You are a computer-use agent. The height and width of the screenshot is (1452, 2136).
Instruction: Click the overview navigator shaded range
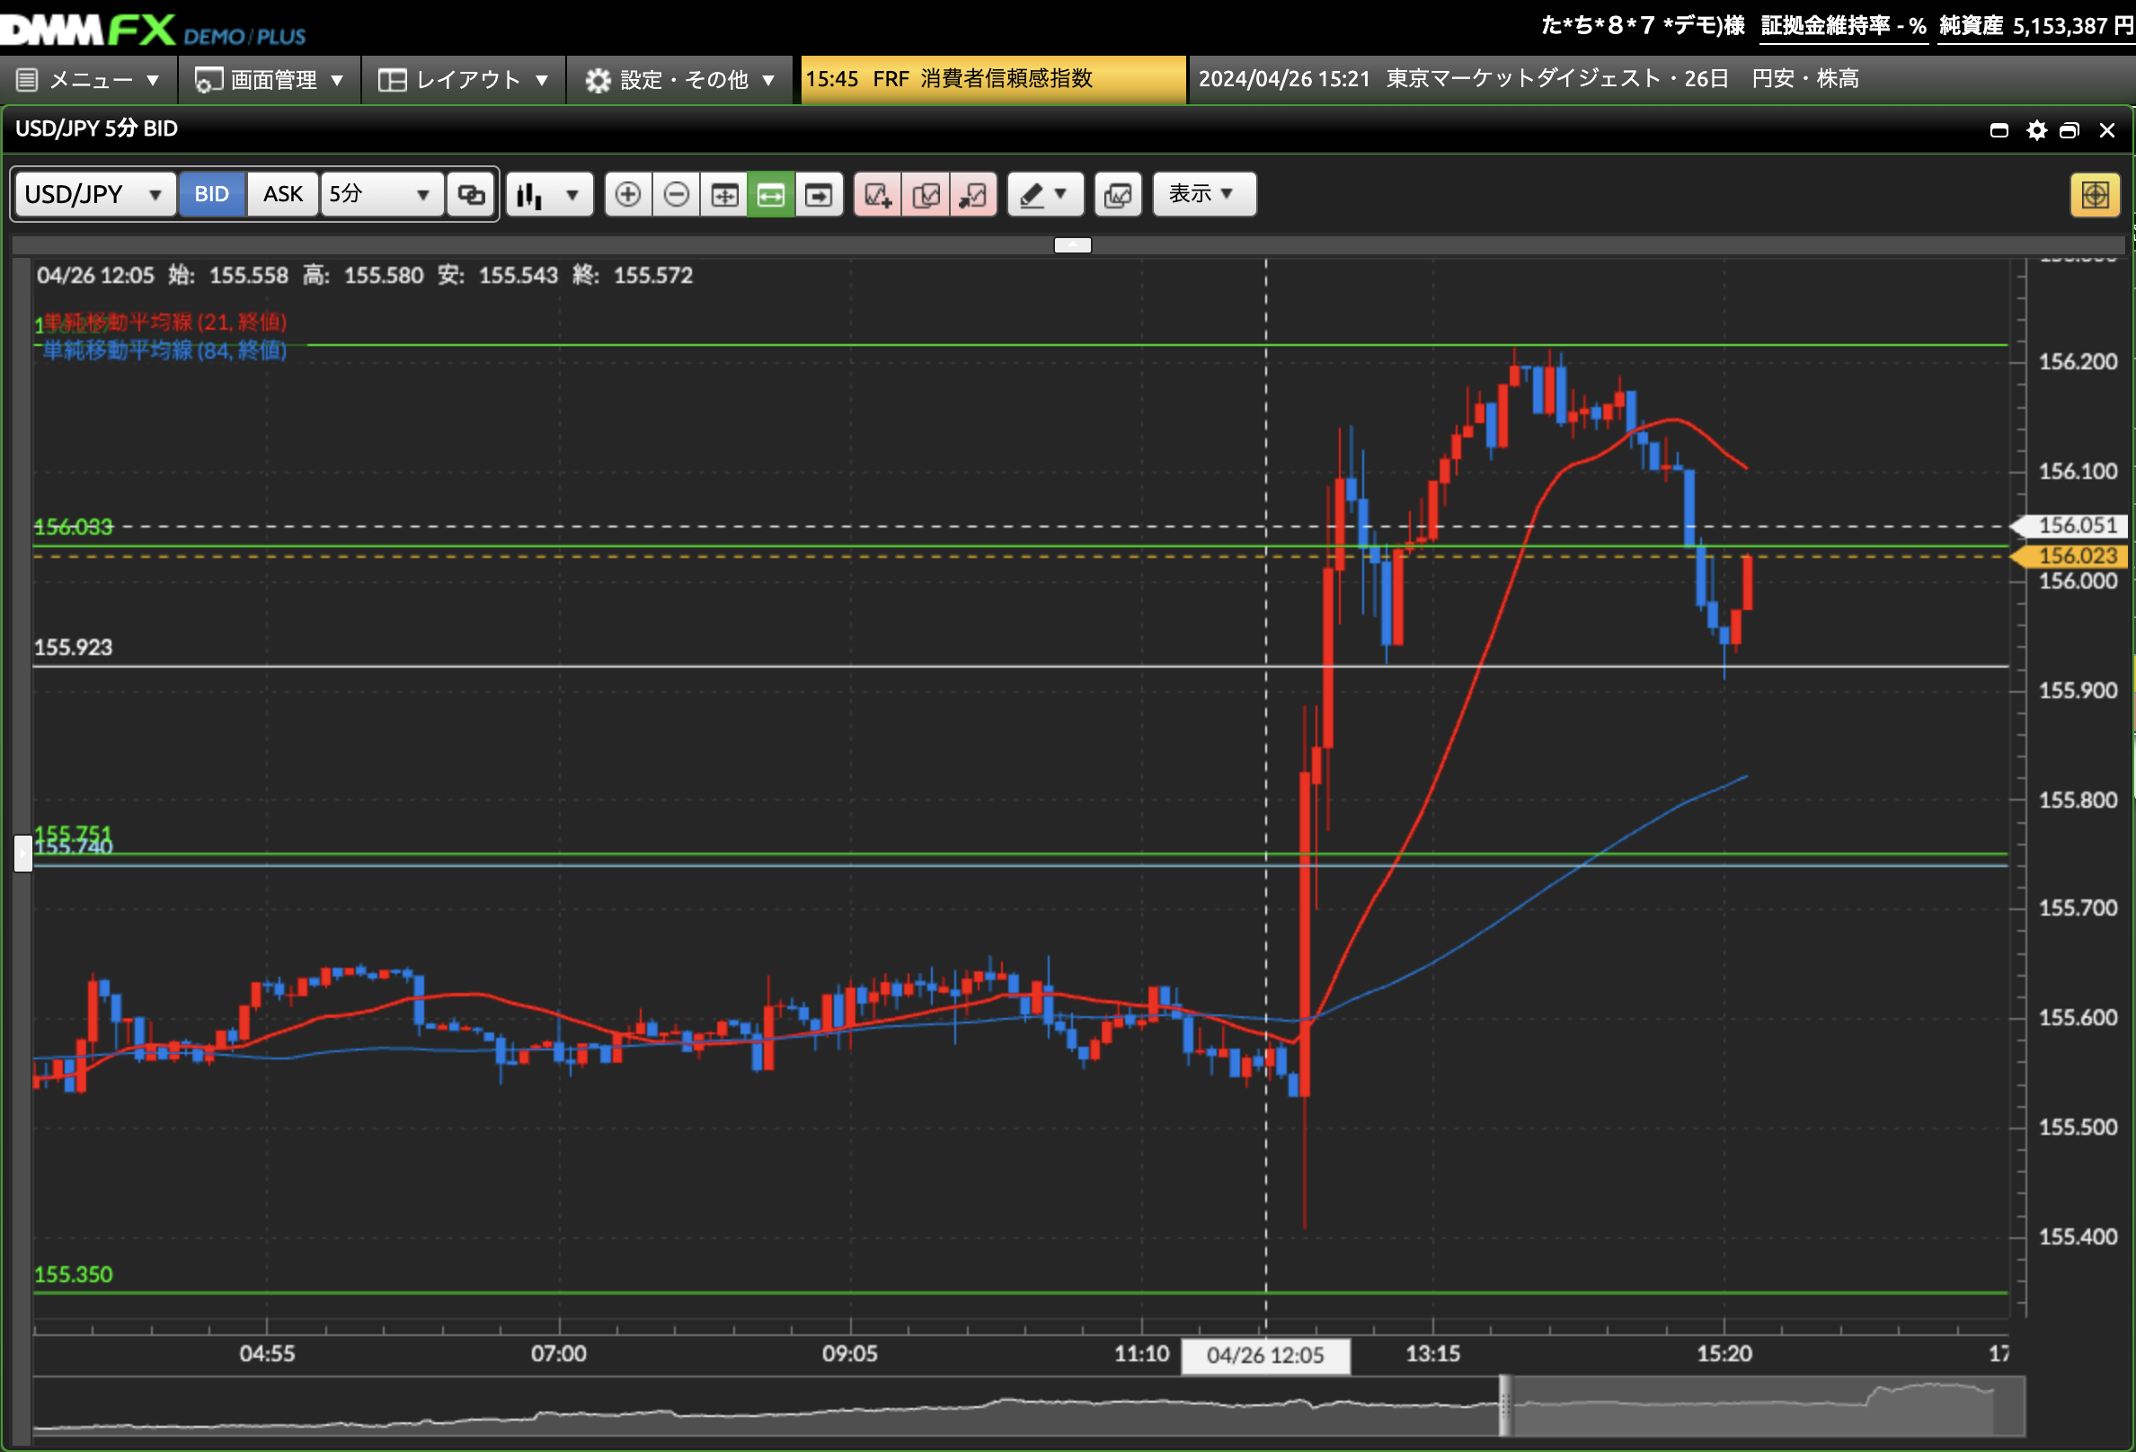pos(1768,1405)
